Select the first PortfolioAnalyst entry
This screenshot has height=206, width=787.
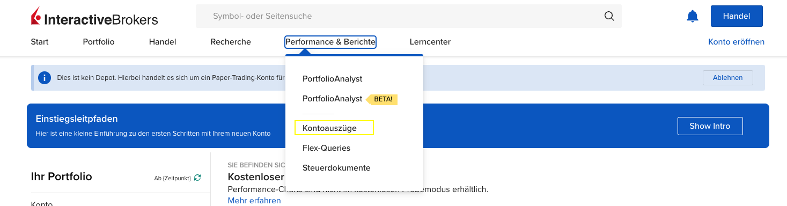(333, 79)
